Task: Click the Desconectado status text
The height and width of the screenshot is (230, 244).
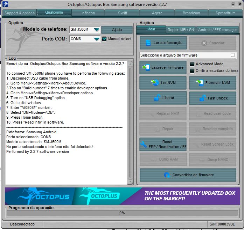Action: click(22, 224)
